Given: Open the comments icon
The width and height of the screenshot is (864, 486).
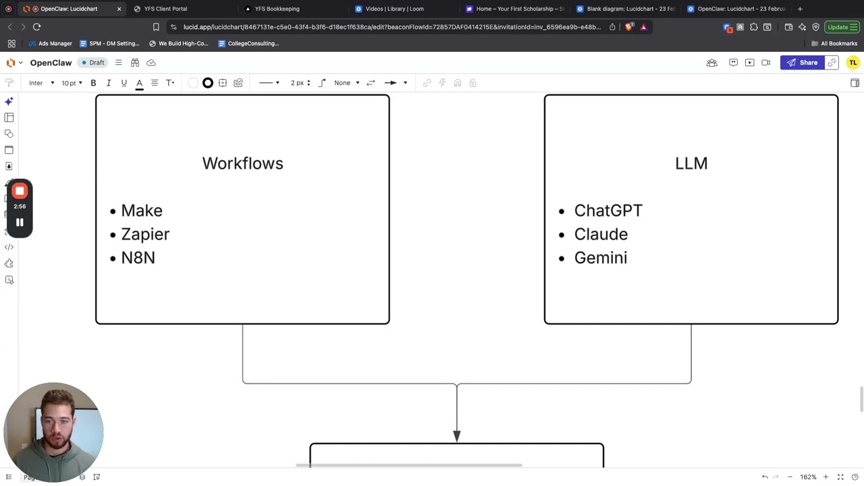Looking at the screenshot, I should 733,63.
